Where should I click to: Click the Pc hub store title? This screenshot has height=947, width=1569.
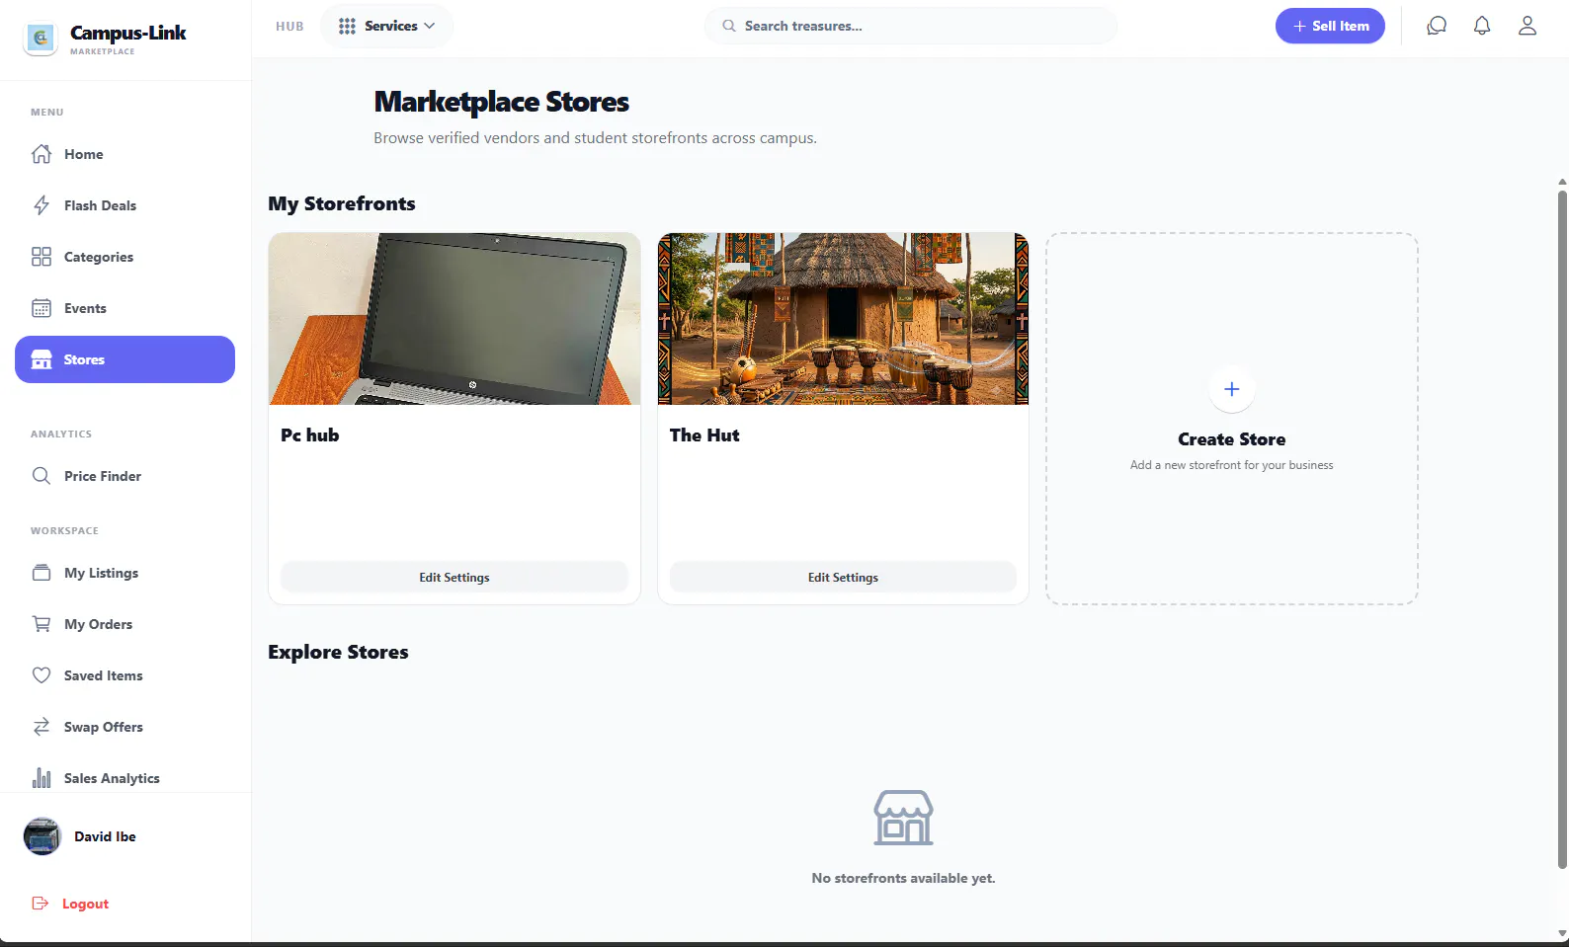pos(310,435)
